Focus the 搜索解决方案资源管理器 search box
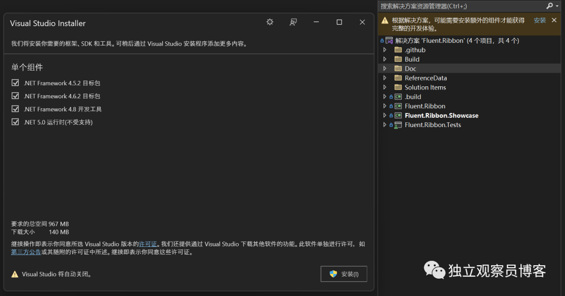The height and width of the screenshot is (296, 565). click(x=461, y=6)
